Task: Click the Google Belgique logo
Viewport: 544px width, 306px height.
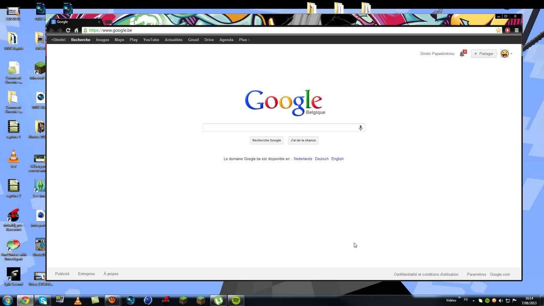Action: pos(284,102)
